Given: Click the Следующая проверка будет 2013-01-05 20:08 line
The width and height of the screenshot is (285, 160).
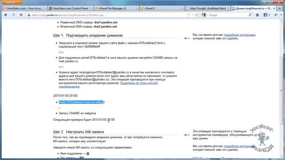Looking at the screenshot, I should tap(84, 120).
